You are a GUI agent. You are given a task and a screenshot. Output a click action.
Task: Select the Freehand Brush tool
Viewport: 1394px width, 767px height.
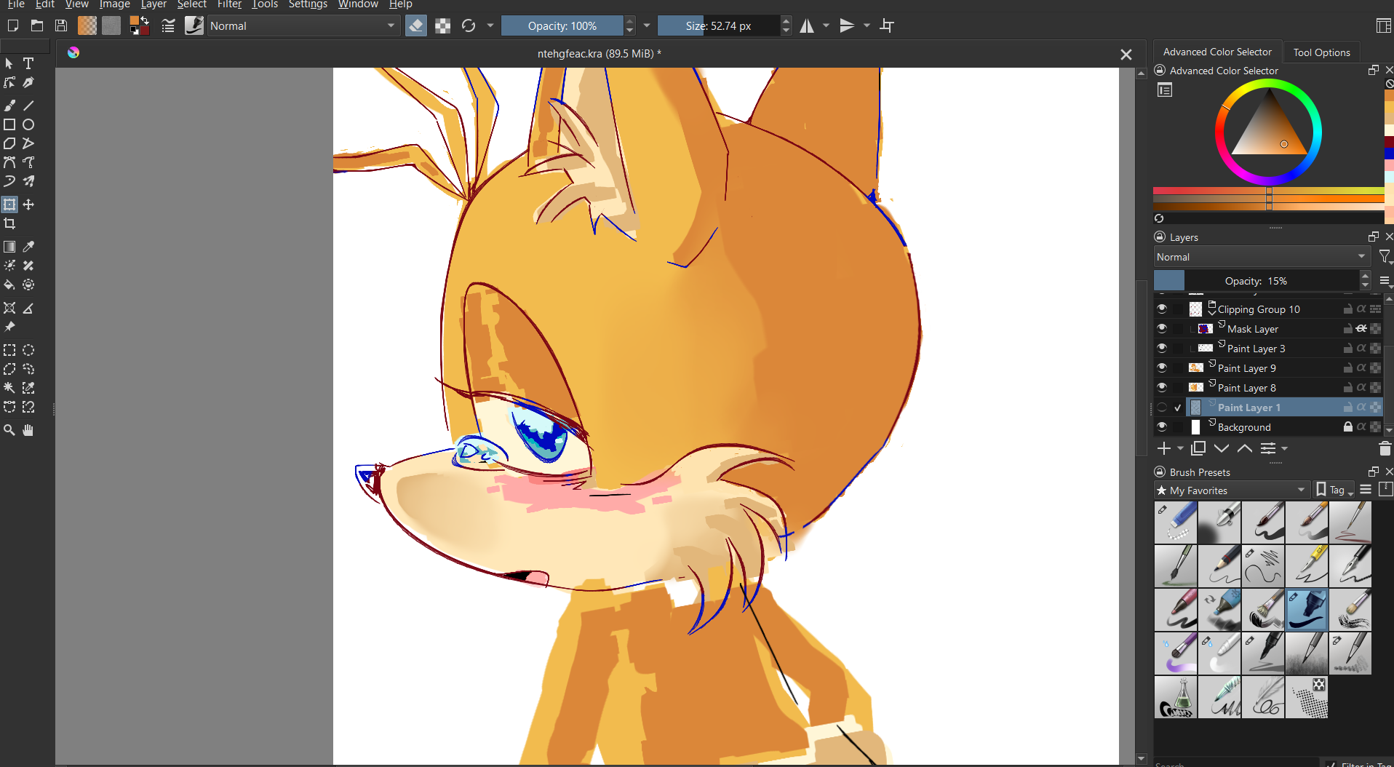tap(9, 106)
